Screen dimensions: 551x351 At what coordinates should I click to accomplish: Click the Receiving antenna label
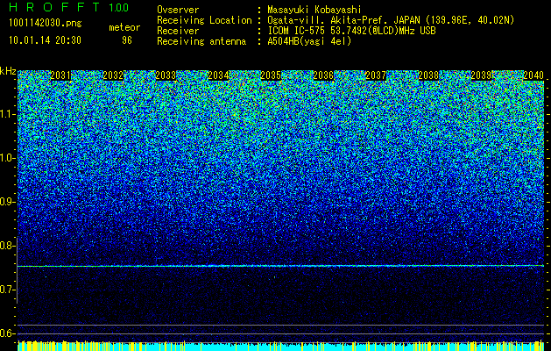201,41
